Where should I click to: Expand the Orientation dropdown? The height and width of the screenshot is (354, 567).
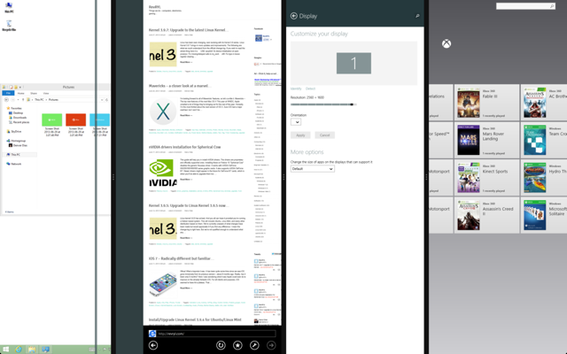point(296,122)
